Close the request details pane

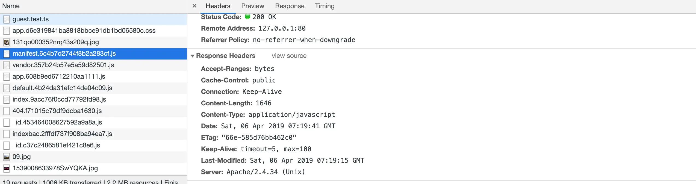pos(194,6)
